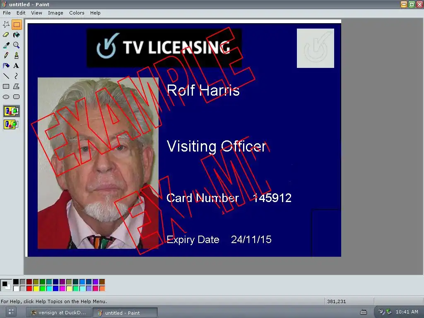Select the Fill With Color bucket tool
This screenshot has width=424, height=318.
pos(17,35)
